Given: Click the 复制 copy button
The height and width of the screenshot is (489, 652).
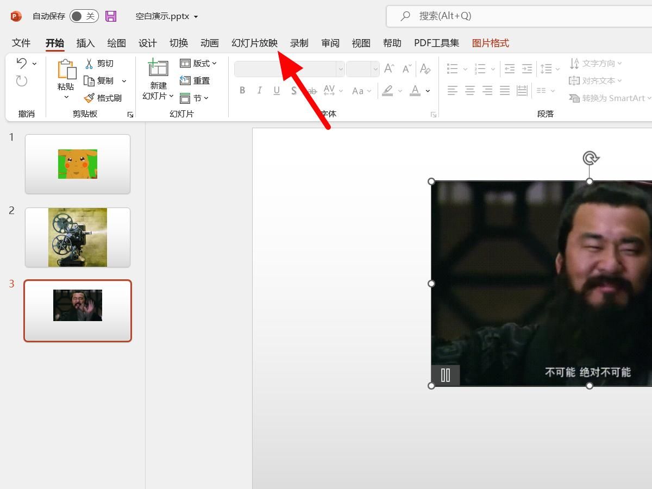Looking at the screenshot, I should point(99,81).
